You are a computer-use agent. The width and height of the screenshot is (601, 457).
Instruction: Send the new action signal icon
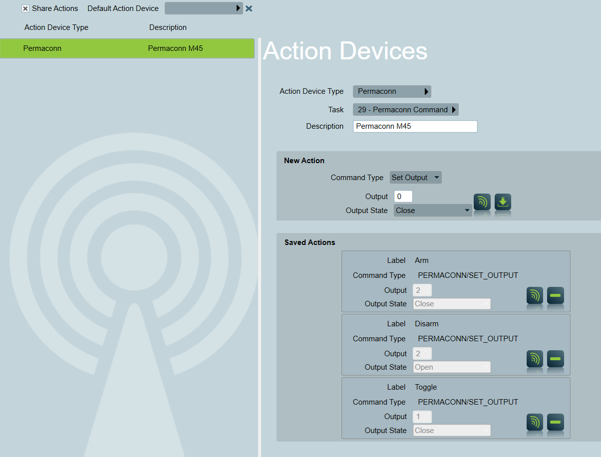pos(482,202)
